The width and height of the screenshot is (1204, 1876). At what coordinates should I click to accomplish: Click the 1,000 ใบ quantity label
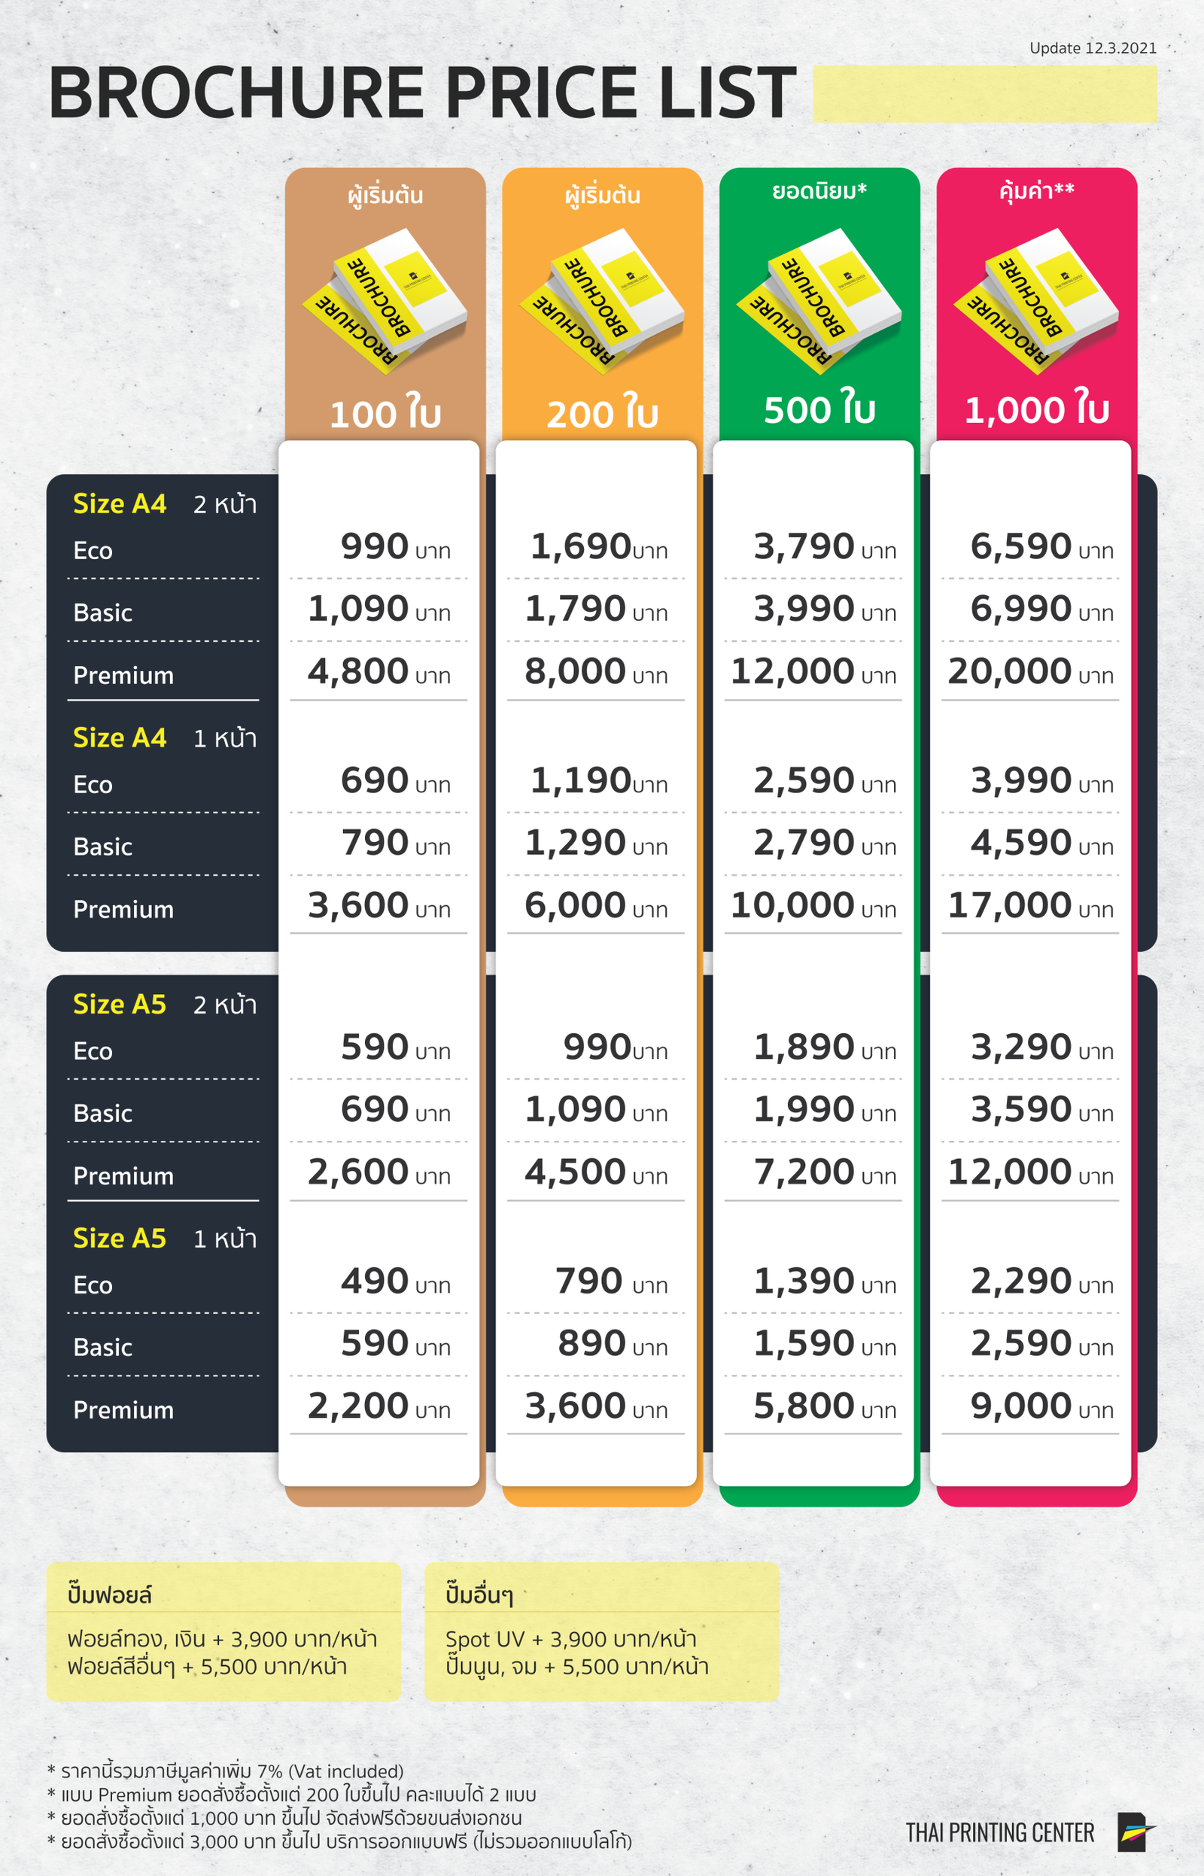pos(1037,409)
